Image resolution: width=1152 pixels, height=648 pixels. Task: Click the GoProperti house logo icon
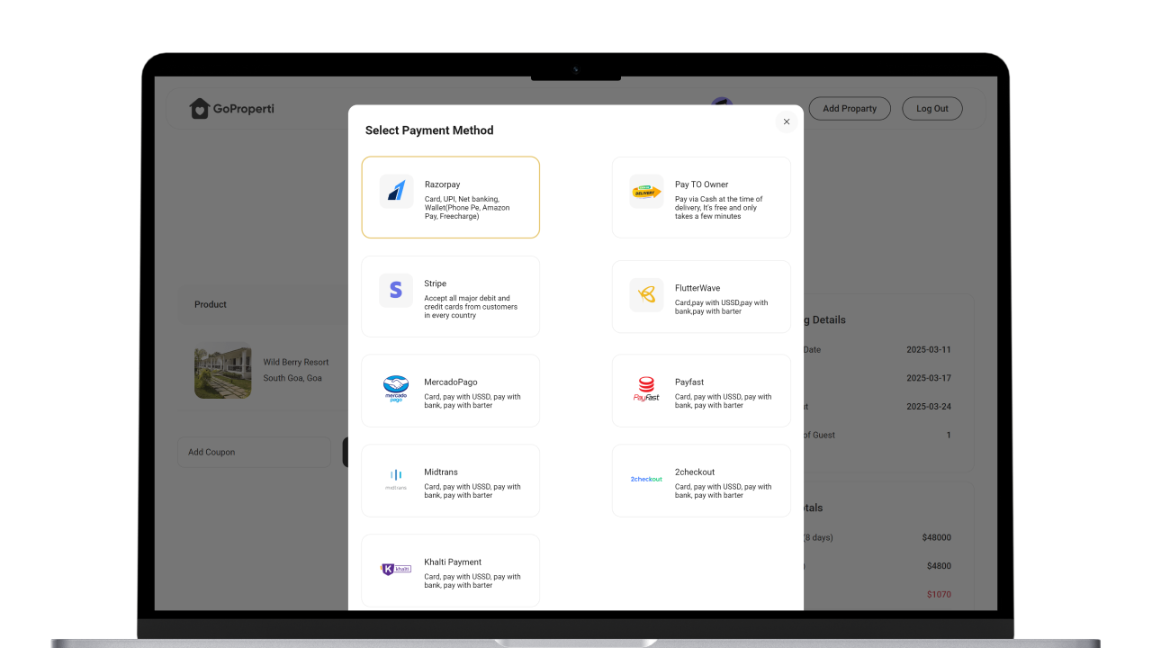pos(199,109)
